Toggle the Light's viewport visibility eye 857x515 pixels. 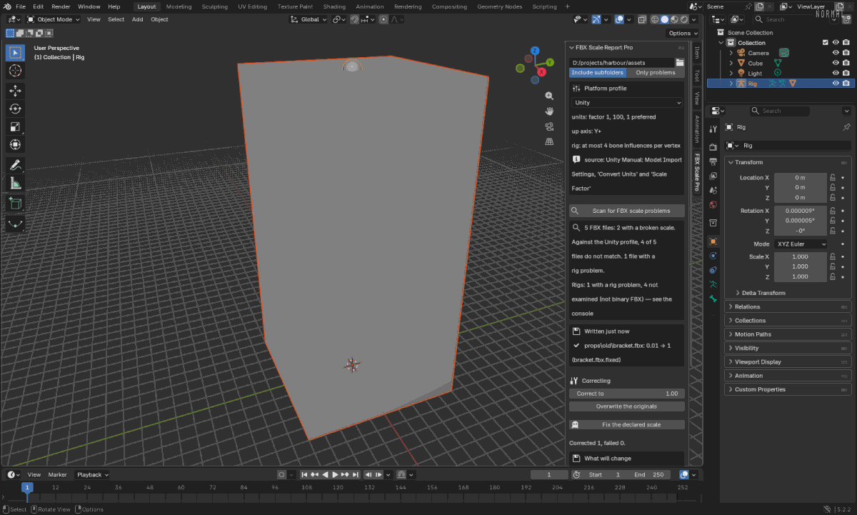pyautogui.click(x=836, y=73)
